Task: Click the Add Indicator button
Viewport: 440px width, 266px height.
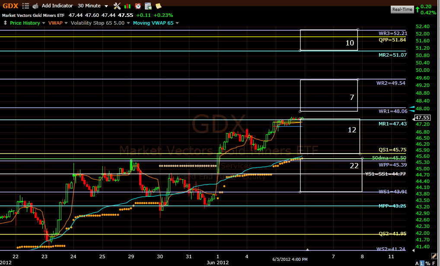Action: pos(57,6)
